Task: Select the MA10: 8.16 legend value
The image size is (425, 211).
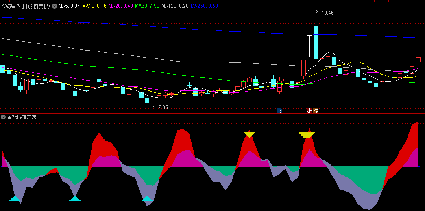Action: pos(94,6)
